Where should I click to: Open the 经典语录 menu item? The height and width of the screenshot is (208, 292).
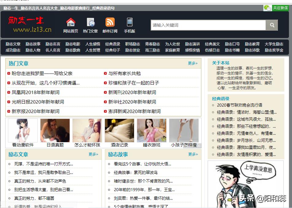(113, 44)
